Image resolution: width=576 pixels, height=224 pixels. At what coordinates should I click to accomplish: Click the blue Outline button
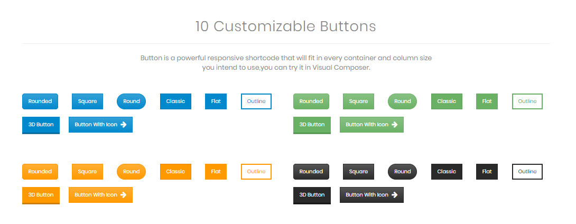pyautogui.click(x=256, y=101)
